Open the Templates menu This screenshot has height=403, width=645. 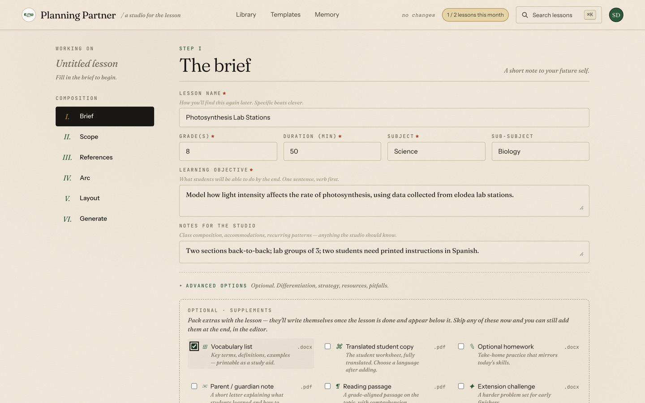285,15
